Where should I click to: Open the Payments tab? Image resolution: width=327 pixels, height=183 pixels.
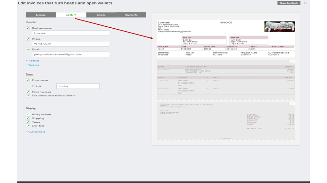point(131,15)
